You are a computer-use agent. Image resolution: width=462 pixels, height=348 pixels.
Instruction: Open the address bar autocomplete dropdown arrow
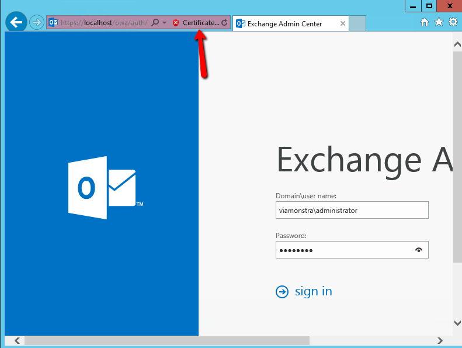[x=164, y=23]
